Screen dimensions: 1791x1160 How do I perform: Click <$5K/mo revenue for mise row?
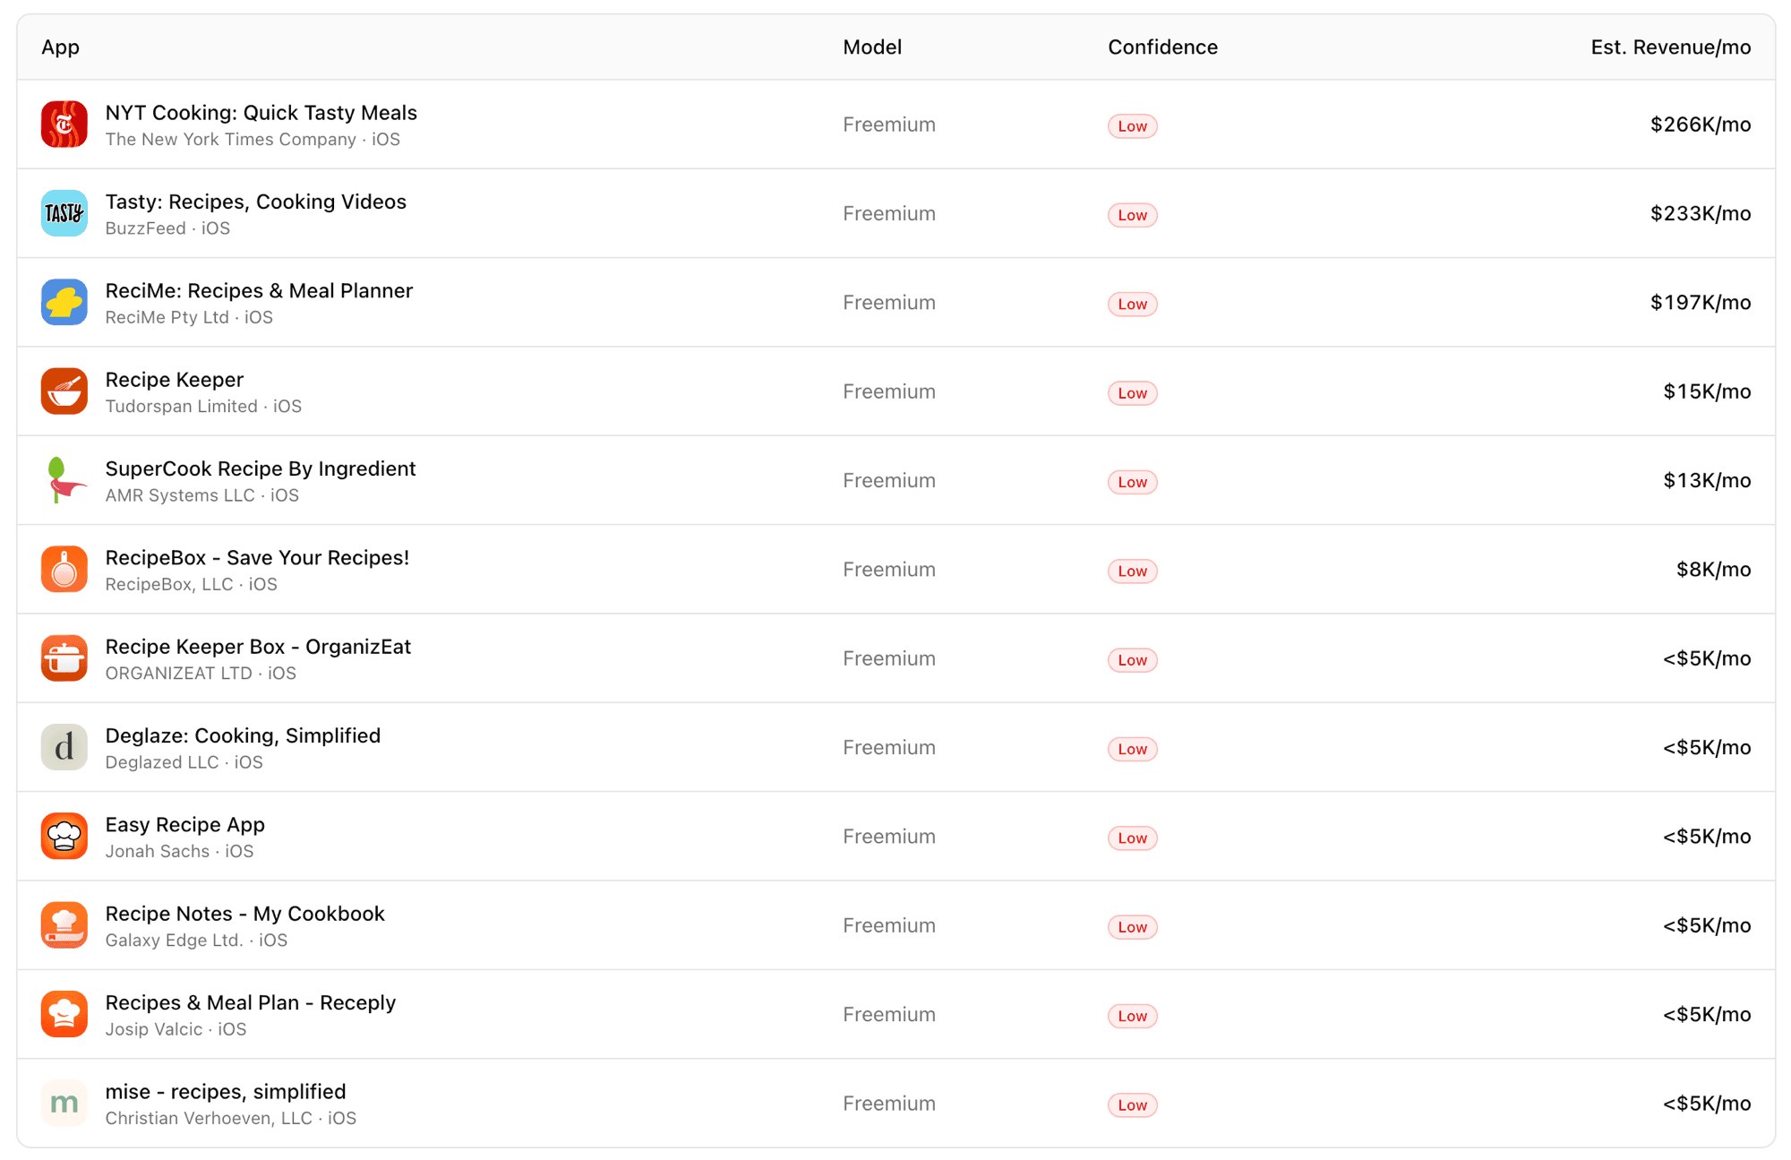(1707, 1104)
